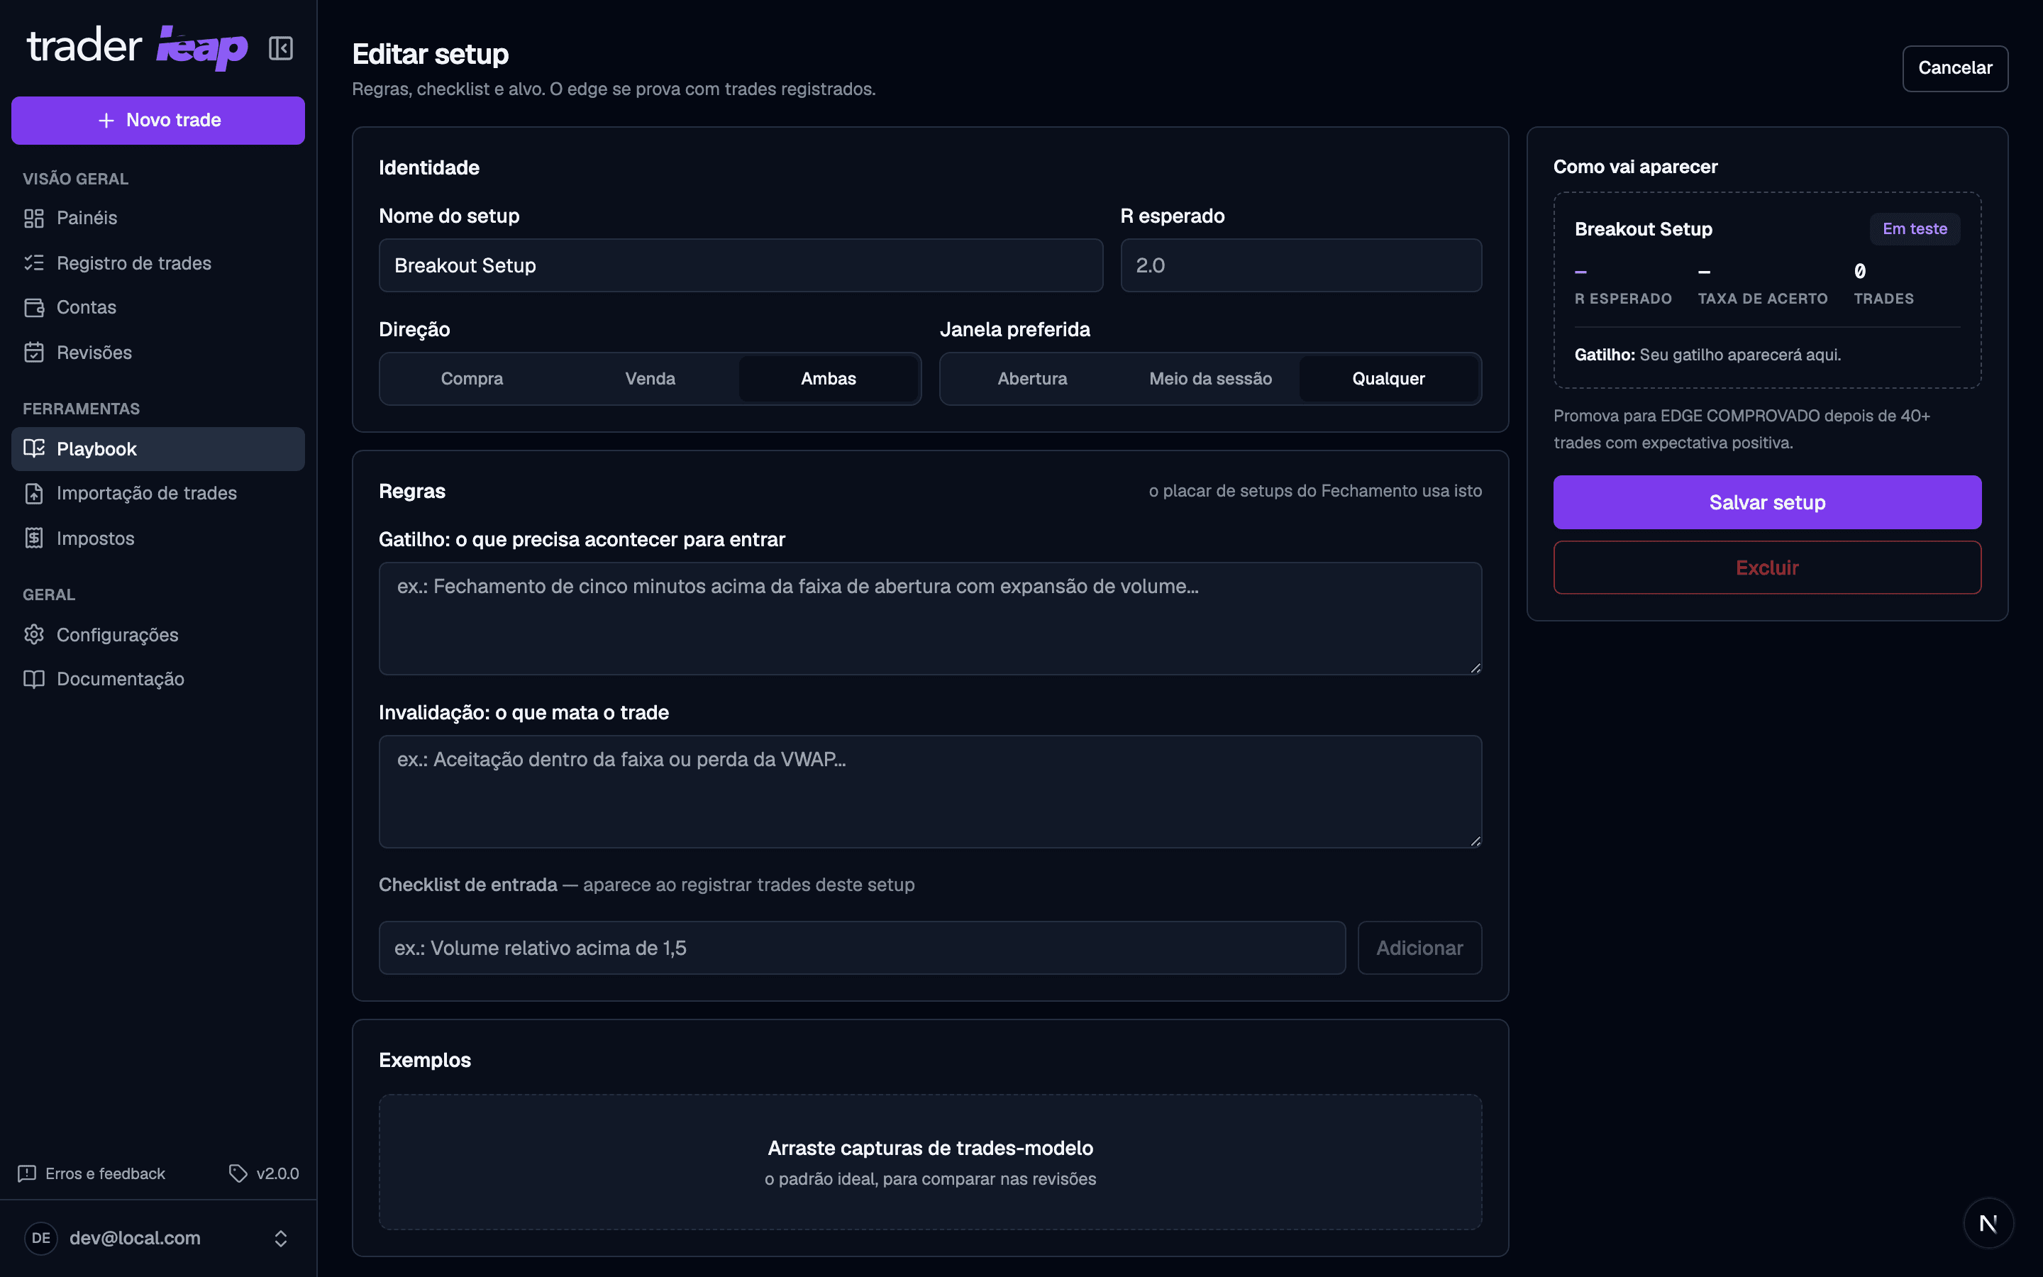Focus the checklist item input field
Image resolution: width=2043 pixels, height=1277 pixels.
[x=862, y=948]
